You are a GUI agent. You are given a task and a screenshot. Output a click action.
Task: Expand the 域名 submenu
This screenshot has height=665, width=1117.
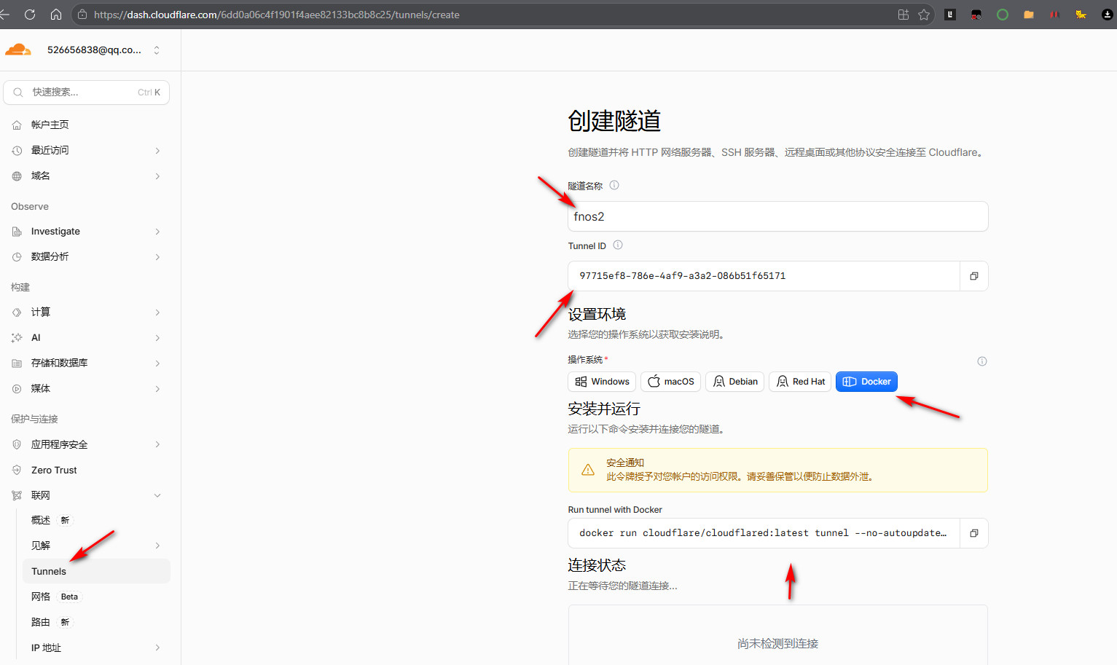157,176
